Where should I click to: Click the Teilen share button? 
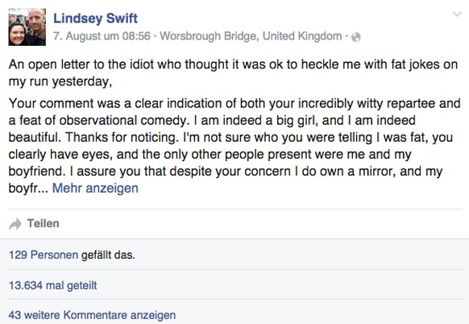[43, 224]
